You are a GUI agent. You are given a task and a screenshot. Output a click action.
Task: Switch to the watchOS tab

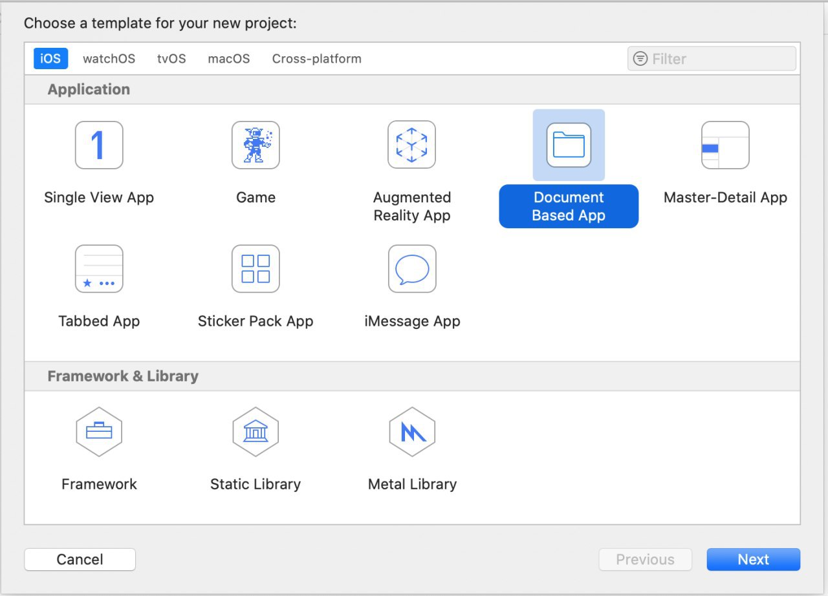pyautogui.click(x=109, y=59)
